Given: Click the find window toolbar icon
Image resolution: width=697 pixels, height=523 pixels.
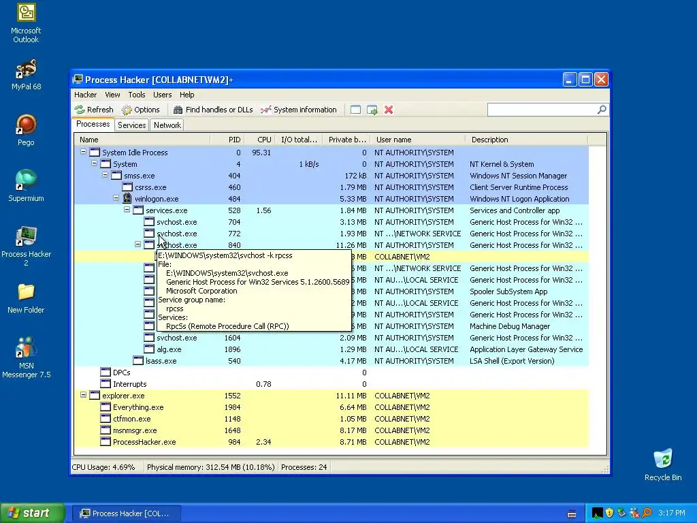Looking at the screenshot, I should coord(355,110).
